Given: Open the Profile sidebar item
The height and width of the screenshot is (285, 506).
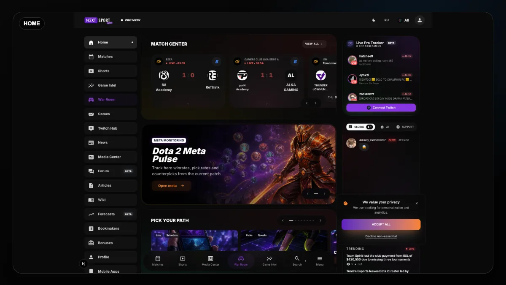Looking at the screenshot, I should 110,257.
